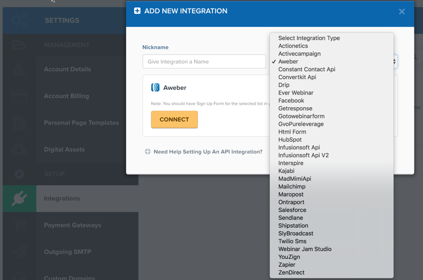This screenshot has width=423, height=280.
Task: Choose Sendlane from the dropdown
Action: 332,218
